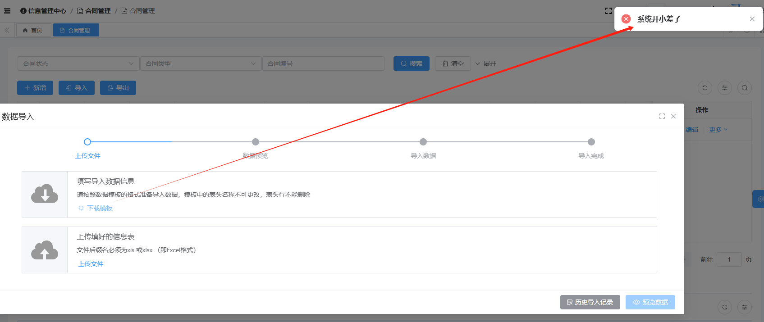
Task: Click the refresh table icon
Action: pos(705,88)
